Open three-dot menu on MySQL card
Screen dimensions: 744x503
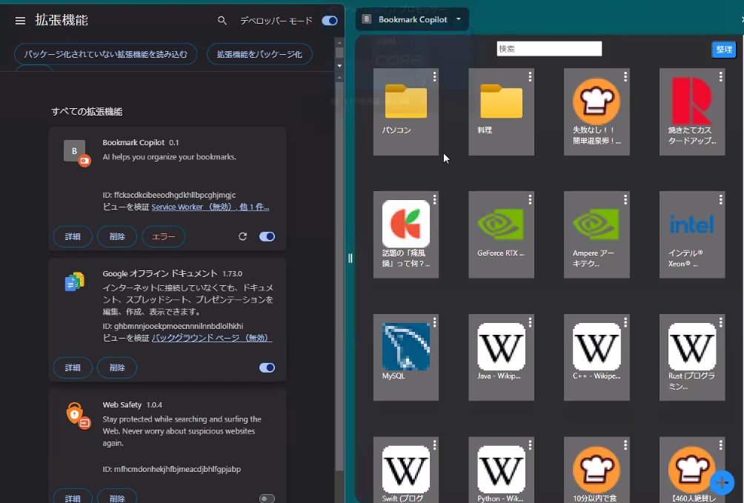[x=435, y=322]
